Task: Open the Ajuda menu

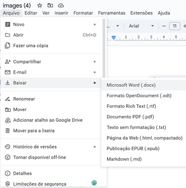Action: 164,13
